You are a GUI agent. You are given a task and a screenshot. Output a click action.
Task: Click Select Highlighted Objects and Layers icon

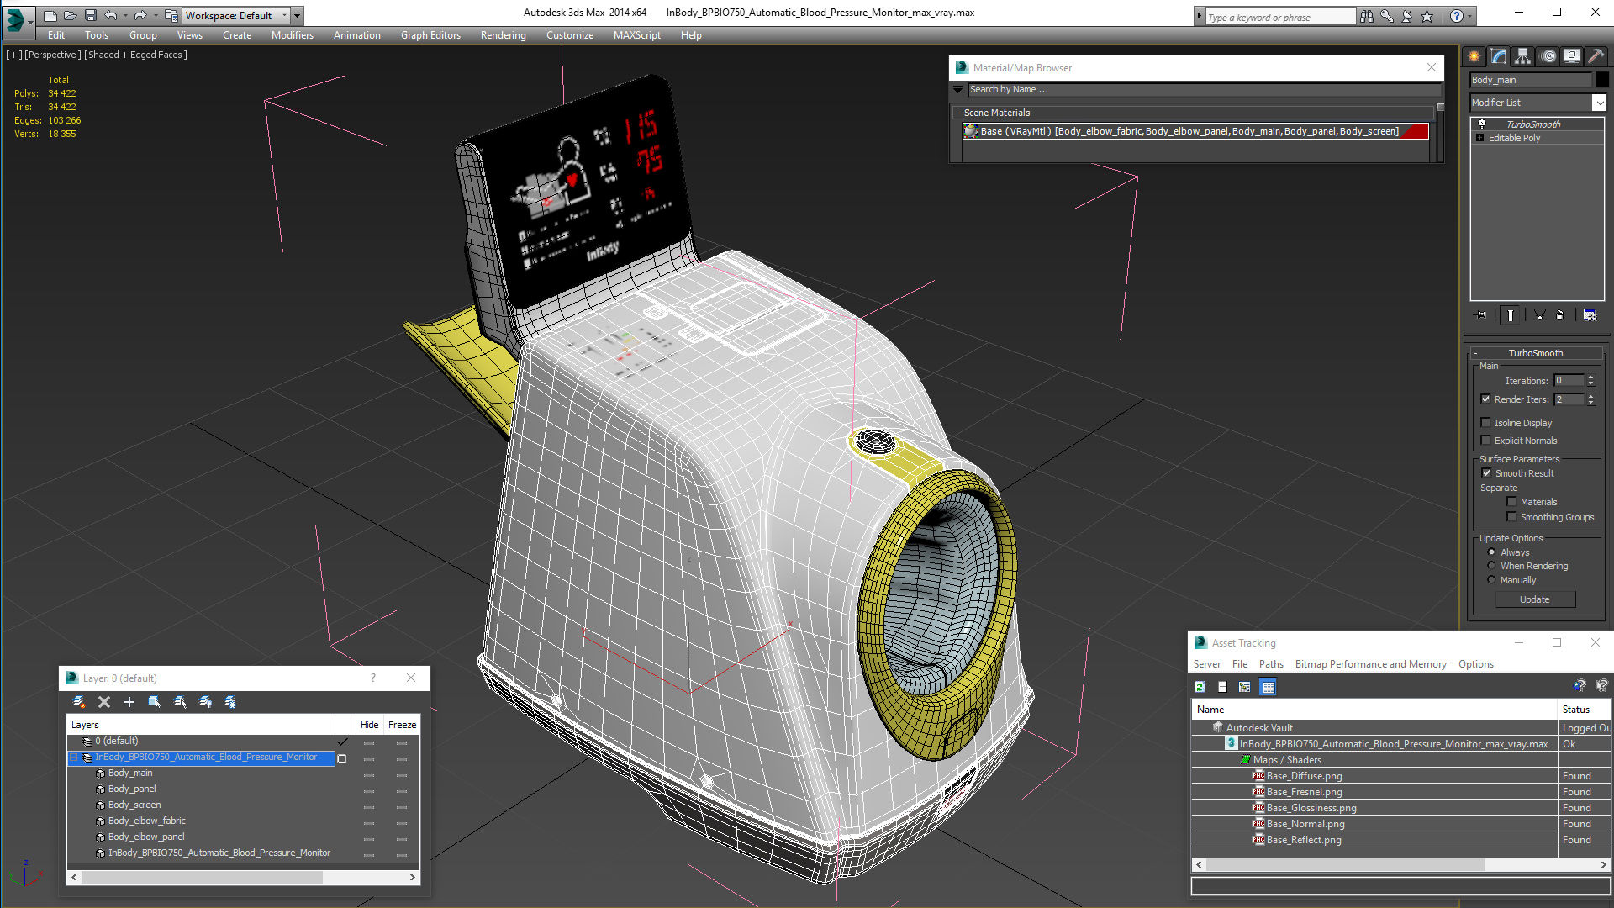[x=155, y=701]
